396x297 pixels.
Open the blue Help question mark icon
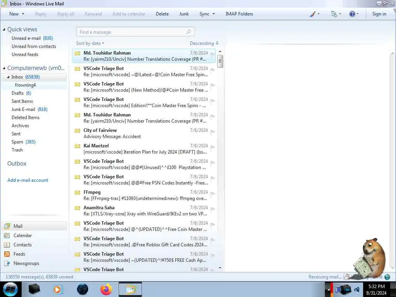pos(352,14)
